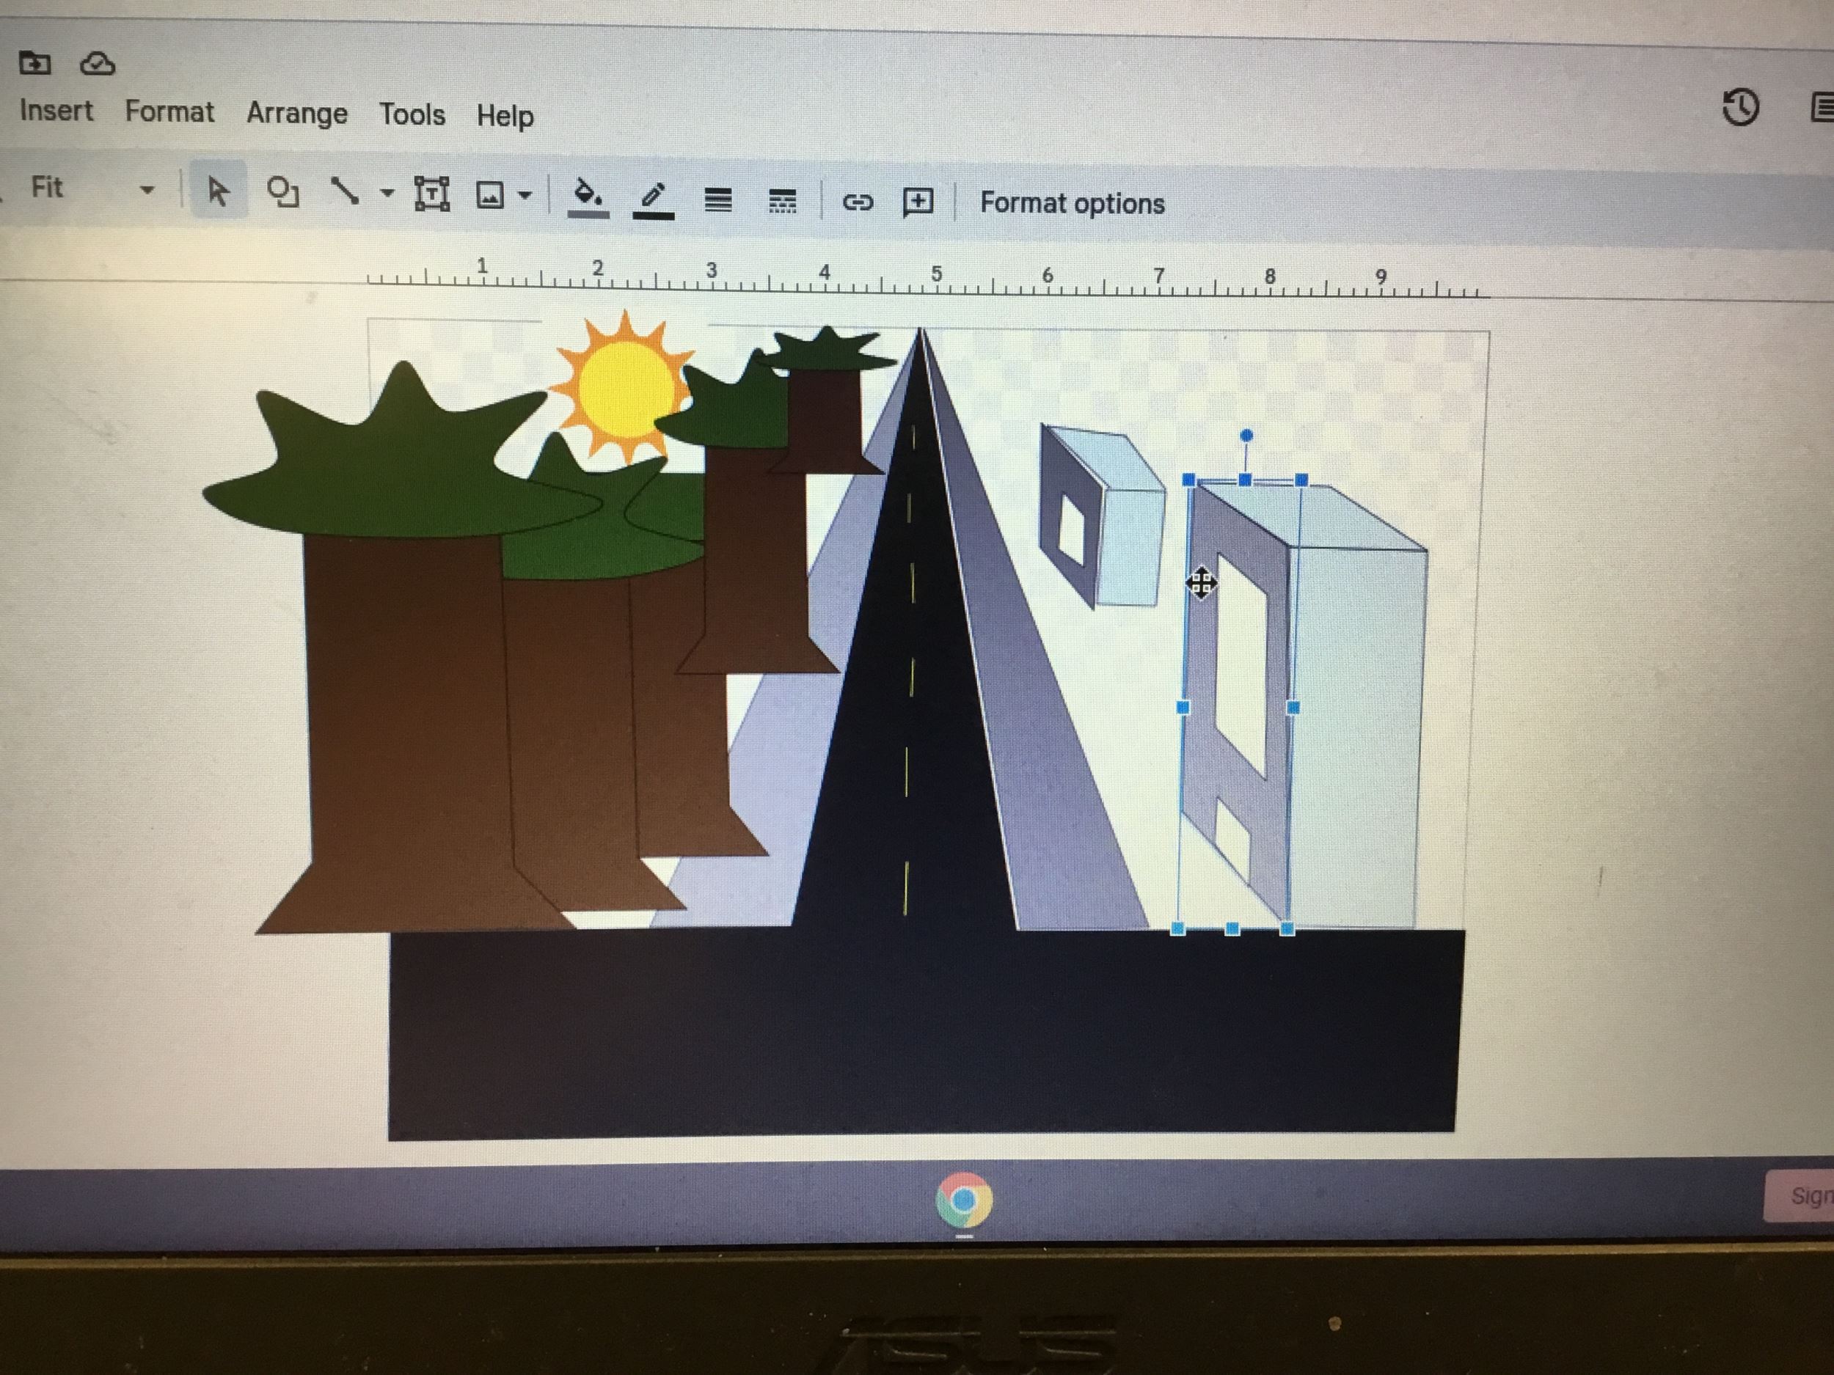Expand the line type dropdown arrow

point(387,193)
